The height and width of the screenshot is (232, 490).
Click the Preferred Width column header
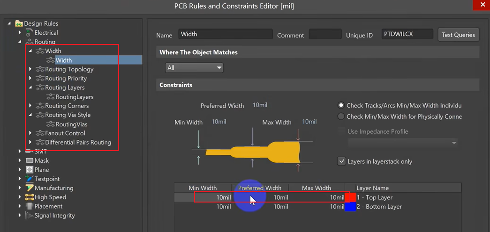(260, 188)
